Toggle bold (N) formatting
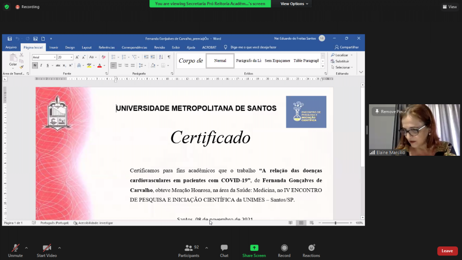This screenshot has height=260, width=462. [x=35, y=65]
